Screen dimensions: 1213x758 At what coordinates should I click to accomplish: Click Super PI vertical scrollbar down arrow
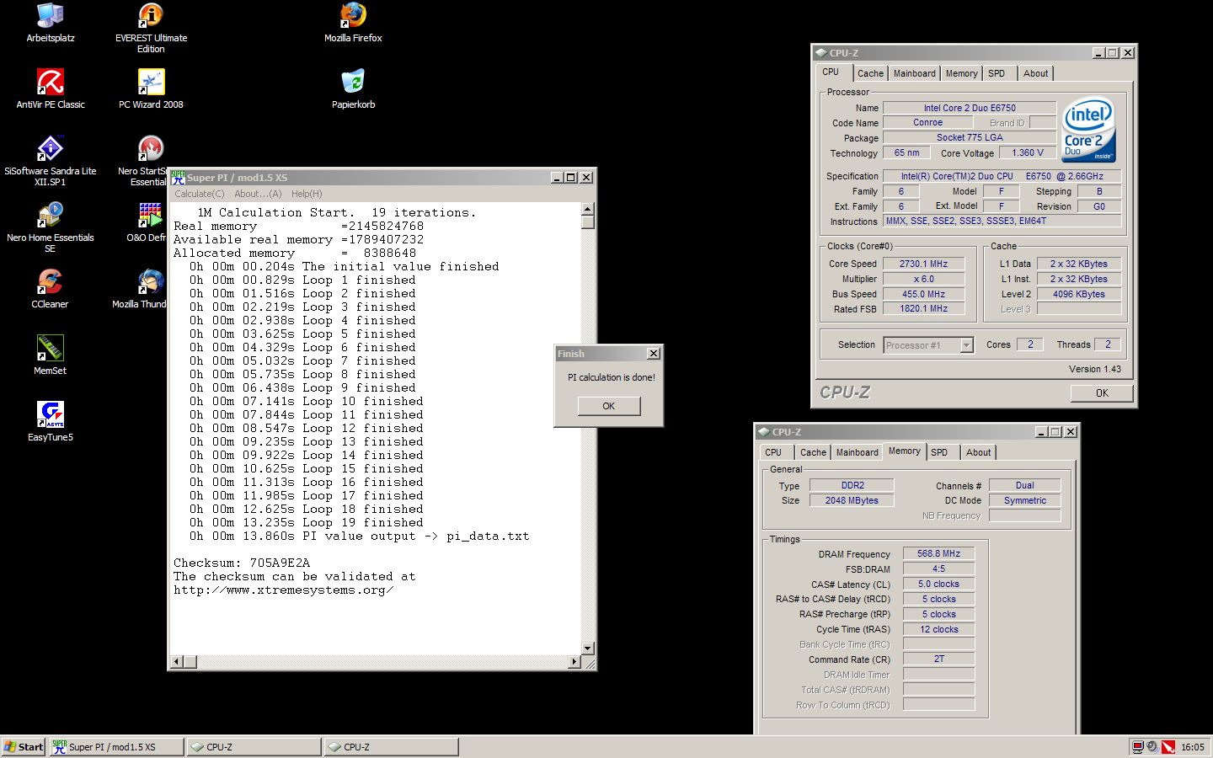point(588,649)
